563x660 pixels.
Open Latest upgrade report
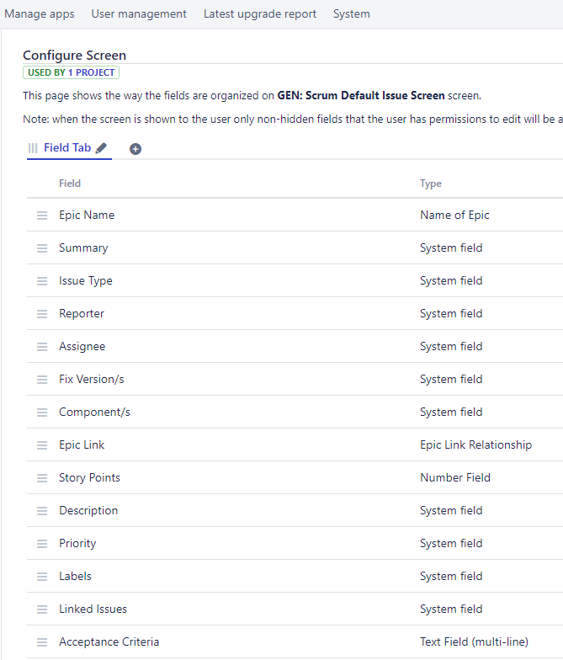click(x=260, y=13)
